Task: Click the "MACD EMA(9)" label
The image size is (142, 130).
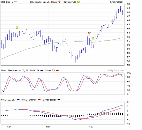Action: click(x=29, y=100)
